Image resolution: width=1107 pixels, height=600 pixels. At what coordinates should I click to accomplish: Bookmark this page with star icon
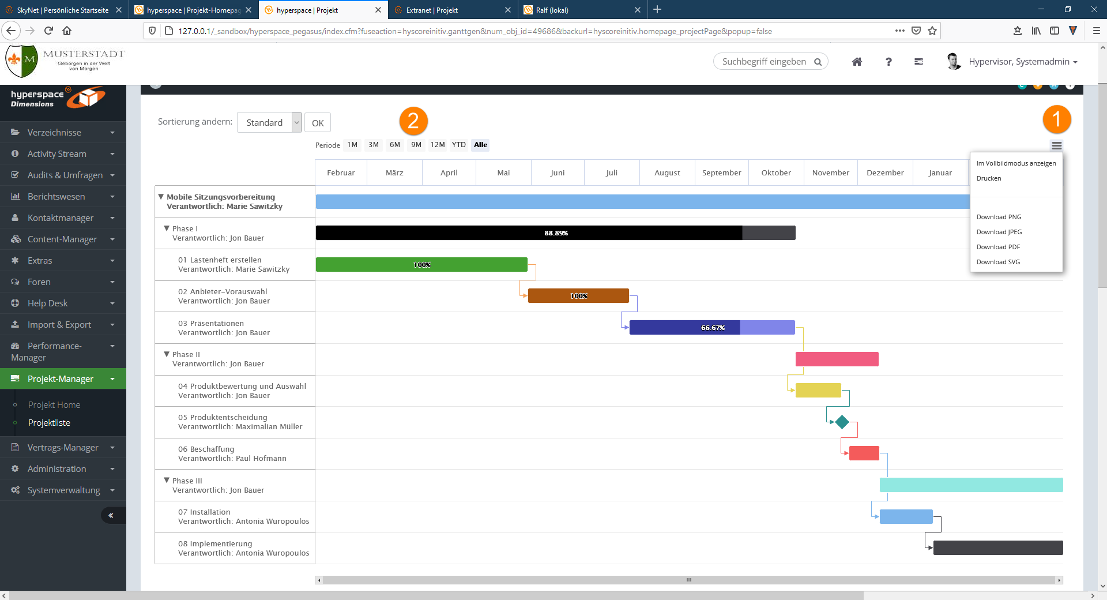point(932,31)
